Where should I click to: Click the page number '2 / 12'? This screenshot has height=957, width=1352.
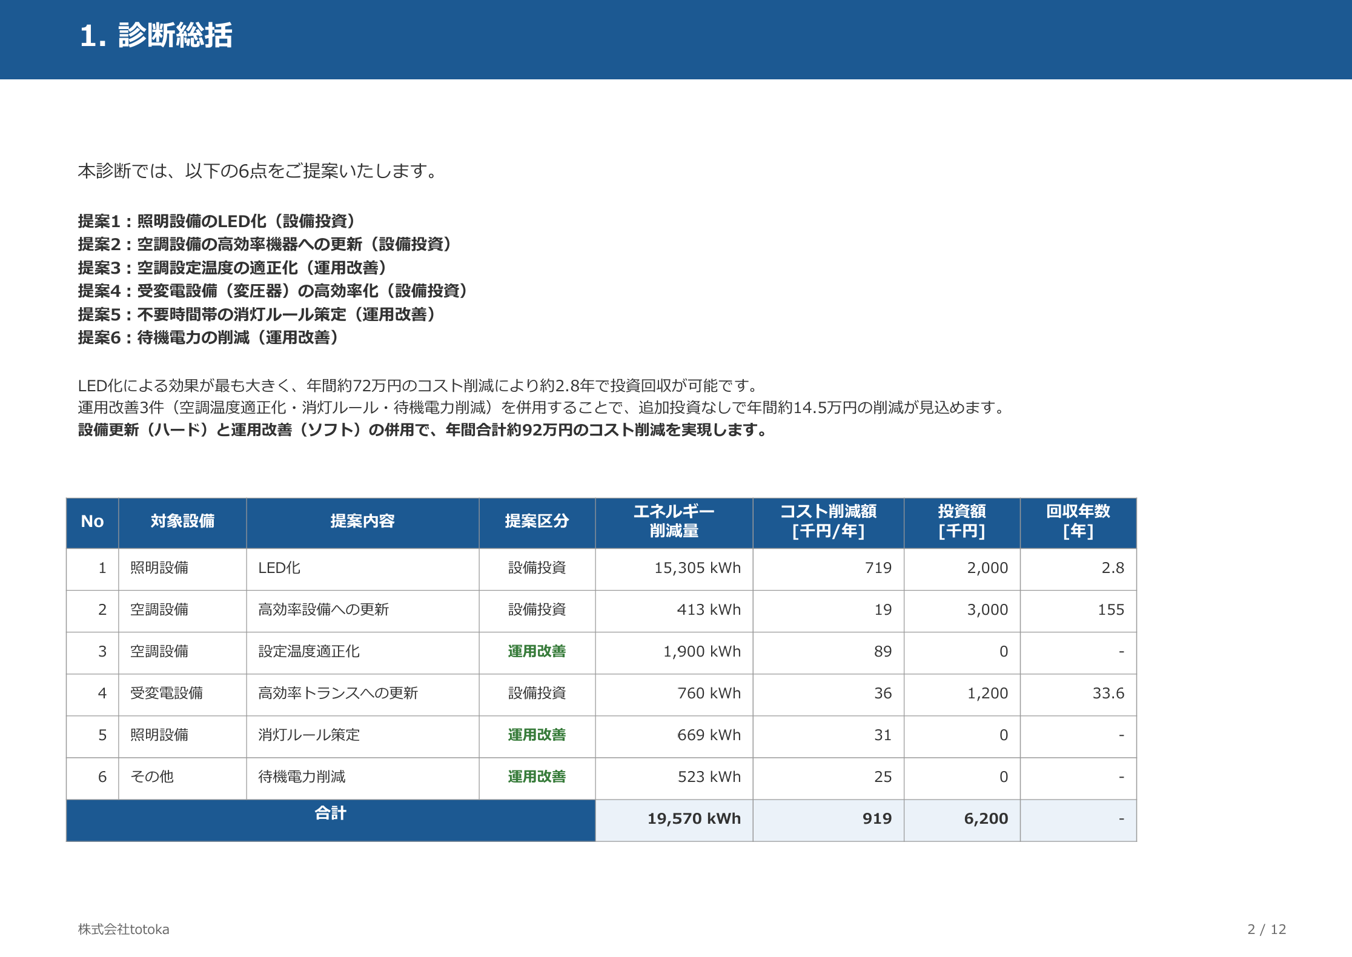(x=1267, y=930)
